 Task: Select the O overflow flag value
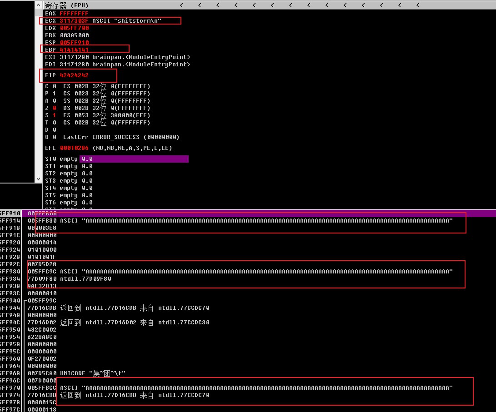point(55,137)
